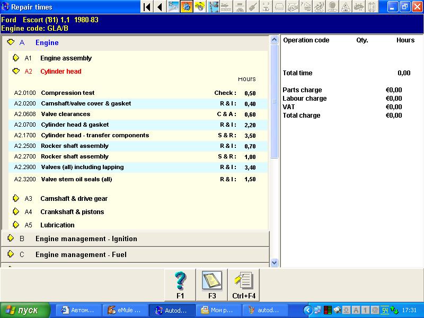Click the Labour charge label

[x=304, y=99]
